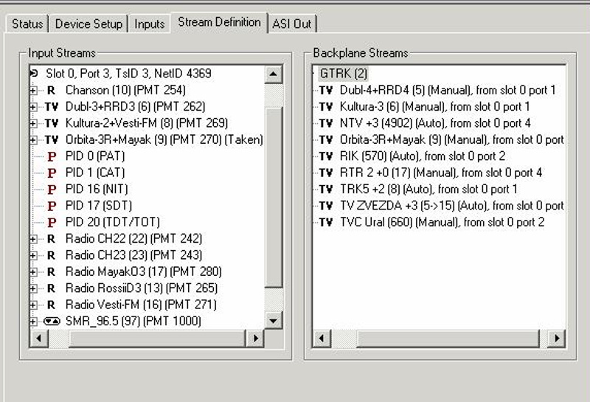
Task: Click Backplane Streams scroll right arrow
Action: pos(557,338)
